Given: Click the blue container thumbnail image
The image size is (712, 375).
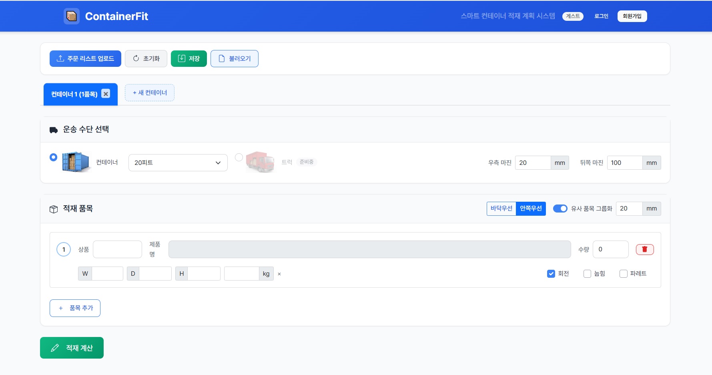Looking at the screenshot, I should [75, 162].
